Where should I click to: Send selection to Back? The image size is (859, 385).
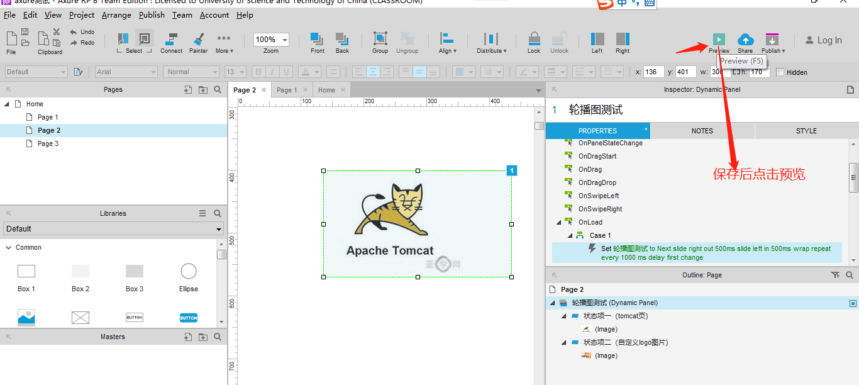[x=342, y=43]
